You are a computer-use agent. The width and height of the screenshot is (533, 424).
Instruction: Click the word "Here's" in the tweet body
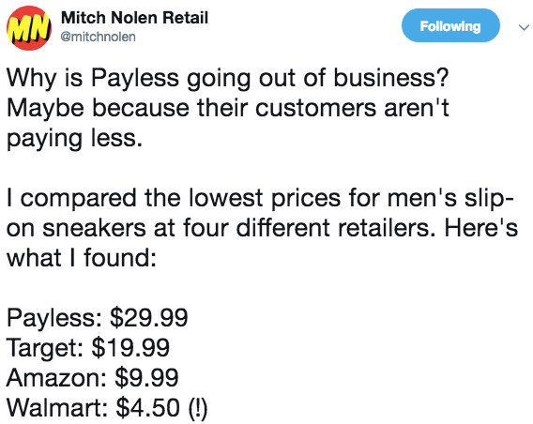point(481,227)
